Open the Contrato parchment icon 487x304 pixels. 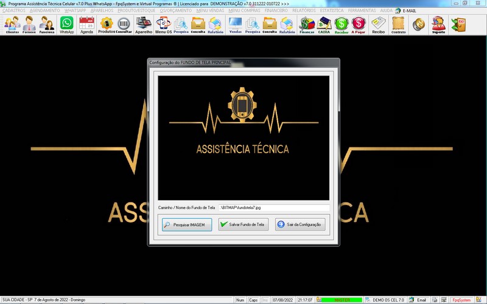click(399, 25)
